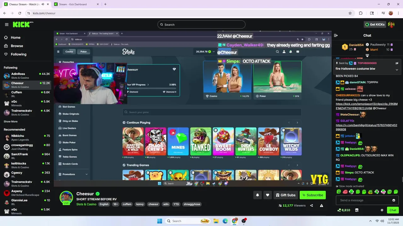Open the chat shop icon
403x226 pixels.
(357, 210)
